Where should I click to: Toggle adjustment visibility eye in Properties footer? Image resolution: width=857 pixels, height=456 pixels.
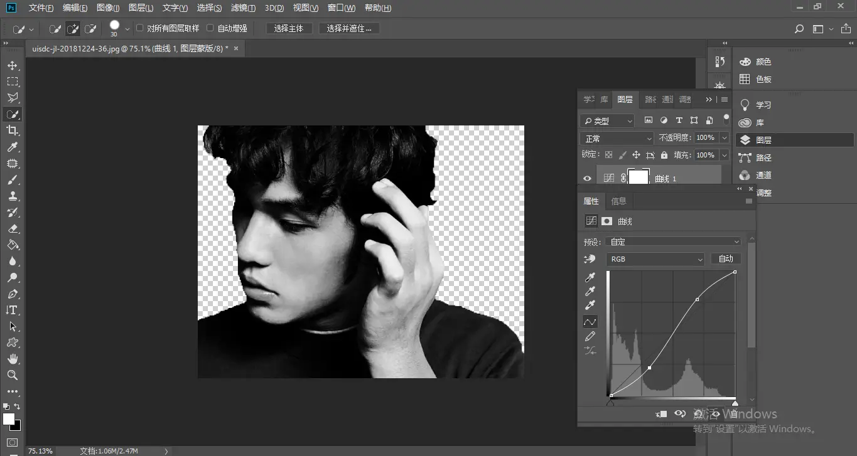click(x=716, y=414)
